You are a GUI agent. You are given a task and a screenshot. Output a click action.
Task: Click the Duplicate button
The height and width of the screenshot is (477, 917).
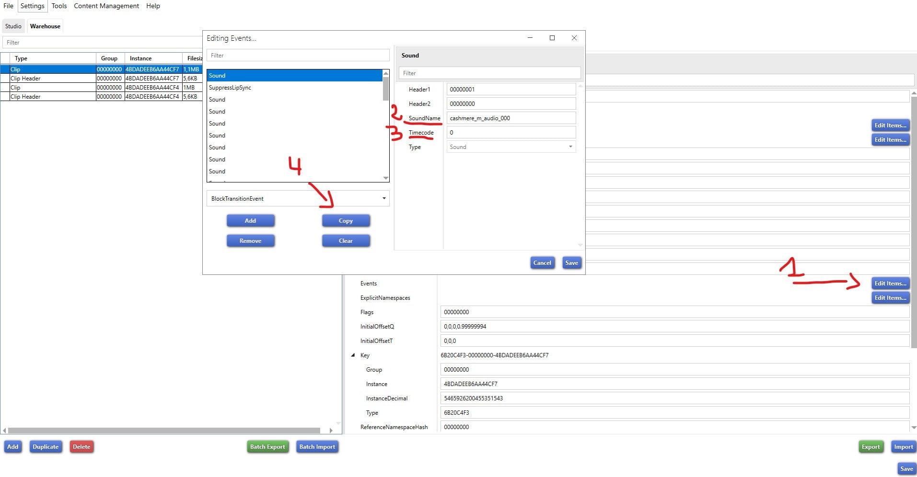[46, 447]
